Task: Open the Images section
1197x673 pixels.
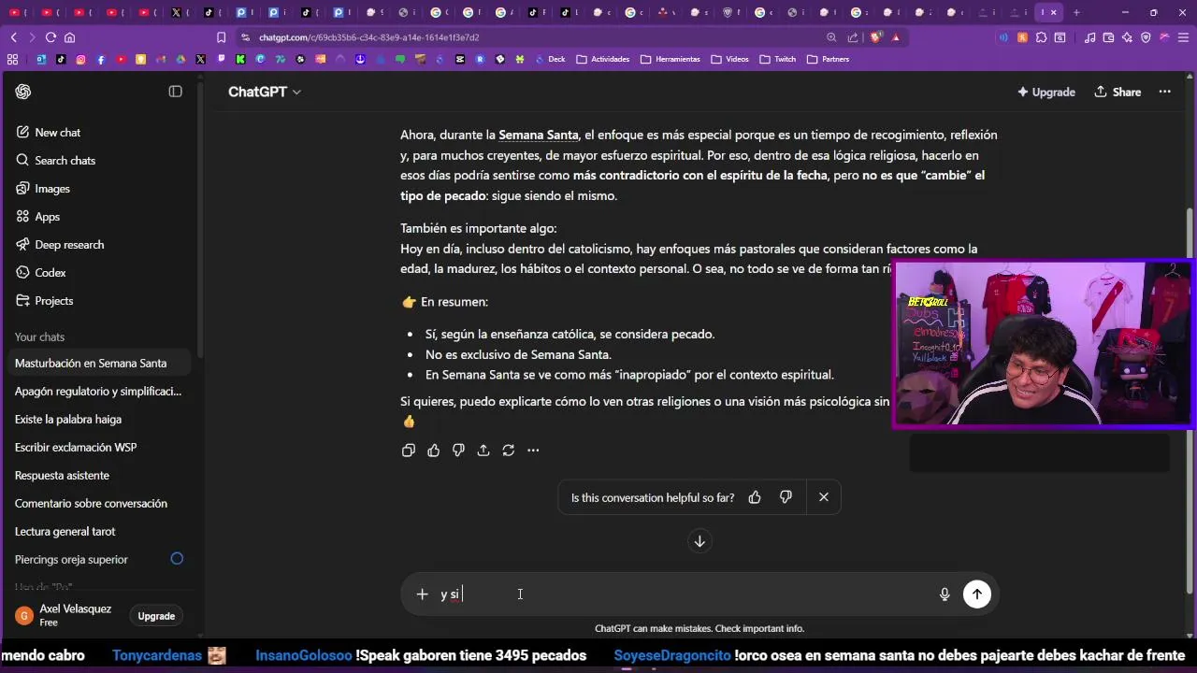Action: point(99,189)
